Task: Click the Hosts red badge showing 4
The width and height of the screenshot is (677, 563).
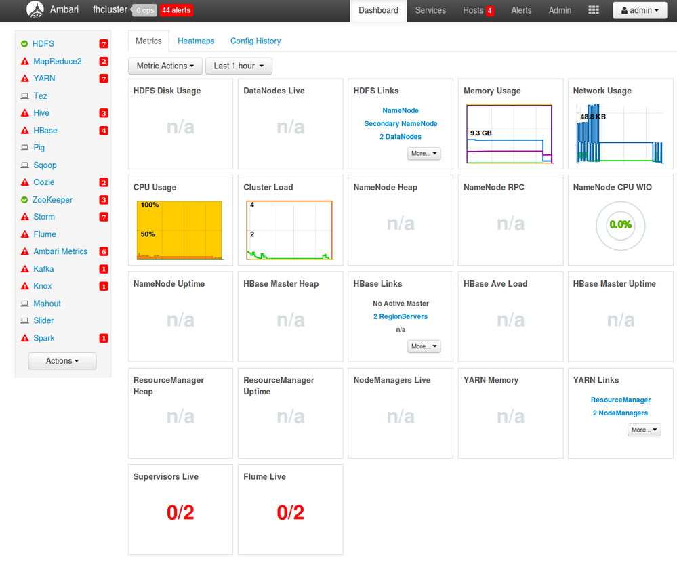Action: point(489,11)
